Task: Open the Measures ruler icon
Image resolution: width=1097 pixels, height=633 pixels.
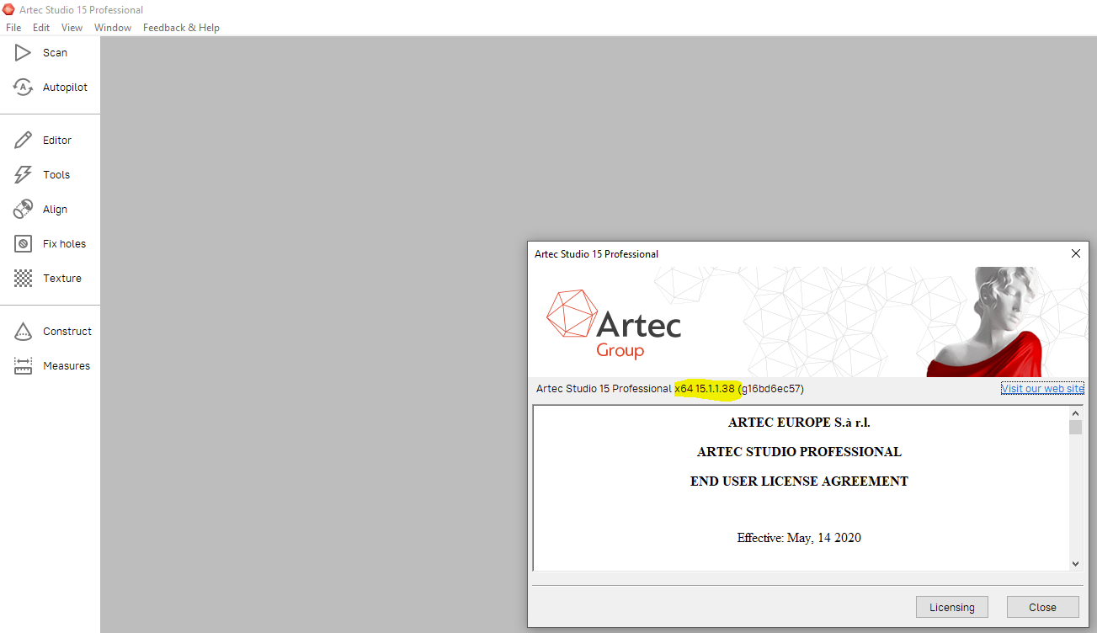Action: (x=23, y=366)
